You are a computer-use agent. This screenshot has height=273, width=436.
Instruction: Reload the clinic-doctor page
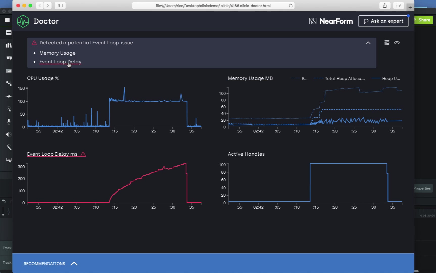291,6
